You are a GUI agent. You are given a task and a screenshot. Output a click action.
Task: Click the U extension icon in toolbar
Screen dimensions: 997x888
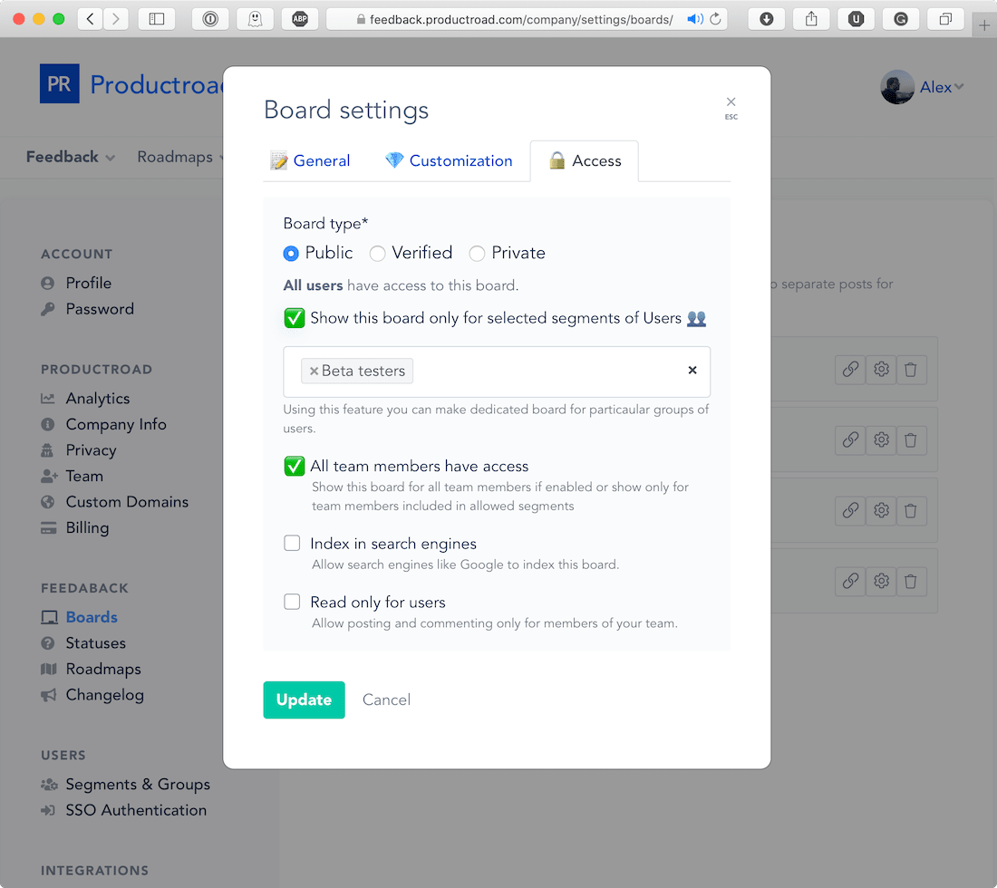(x=856, y=19)
